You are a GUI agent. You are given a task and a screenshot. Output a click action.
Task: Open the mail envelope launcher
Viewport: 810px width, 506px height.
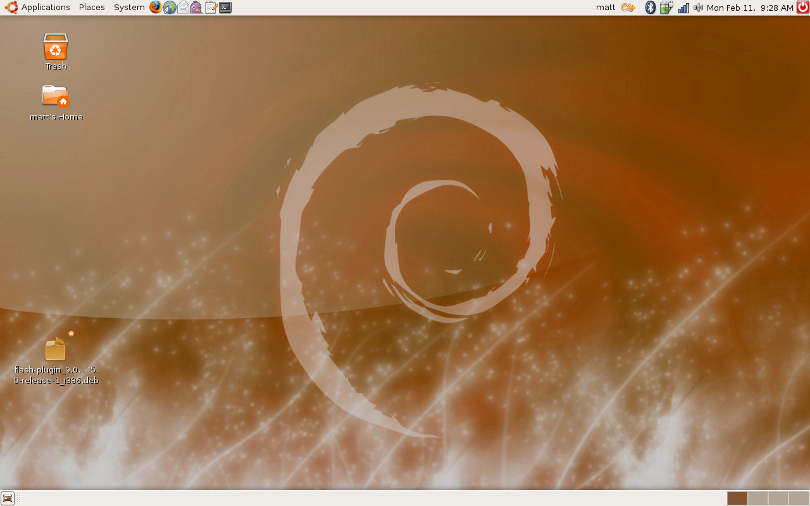[183, 8]
